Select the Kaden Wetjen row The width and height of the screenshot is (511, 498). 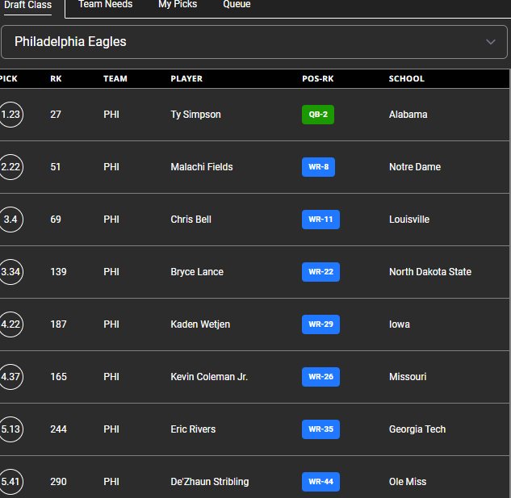click(200, 324)
